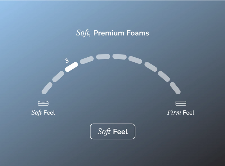Click the italic 'Firm' word
This screenshot has height=166, width=225.
click(174, 113)
